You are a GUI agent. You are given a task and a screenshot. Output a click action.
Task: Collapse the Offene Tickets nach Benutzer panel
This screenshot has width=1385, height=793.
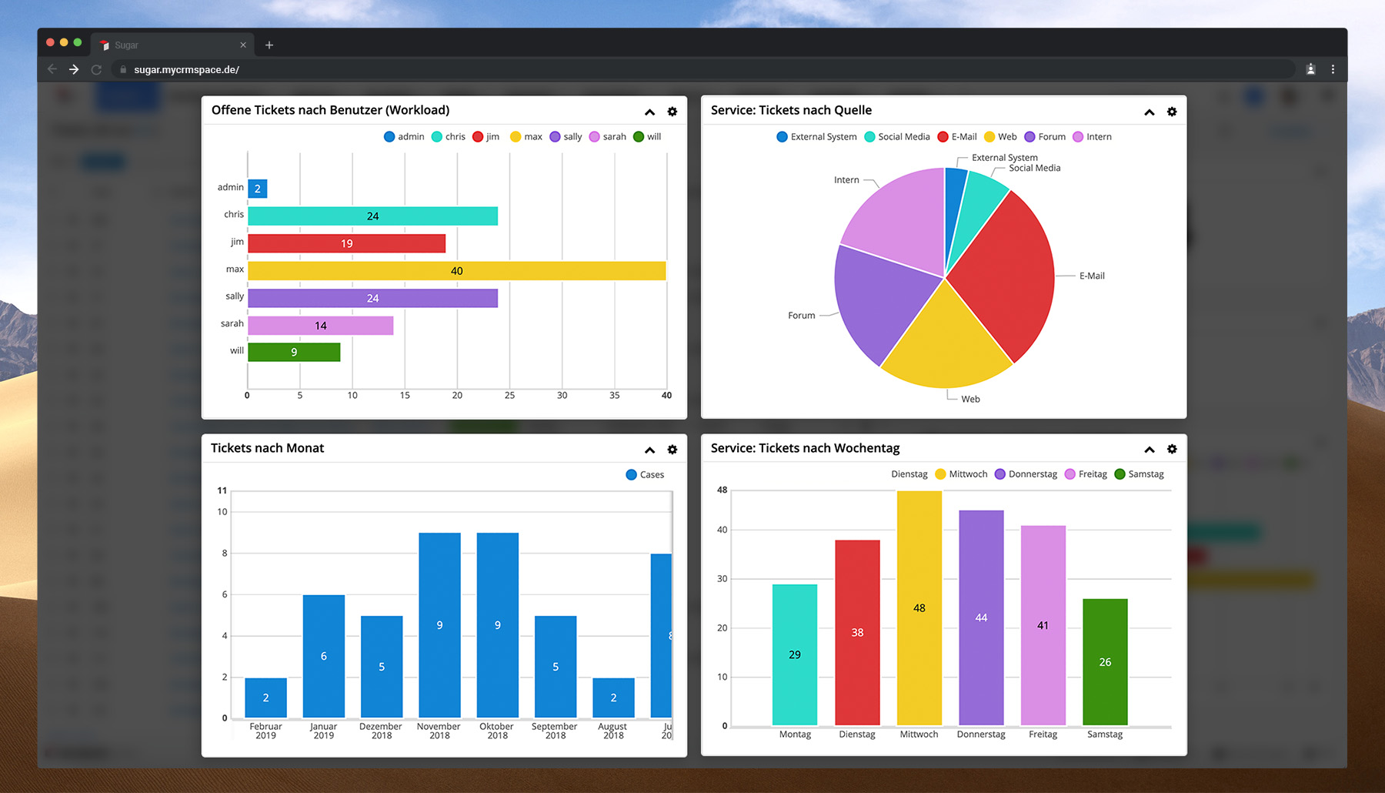pos(649,112)
